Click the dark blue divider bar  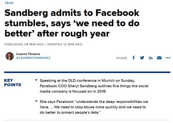tap(87, 72)
